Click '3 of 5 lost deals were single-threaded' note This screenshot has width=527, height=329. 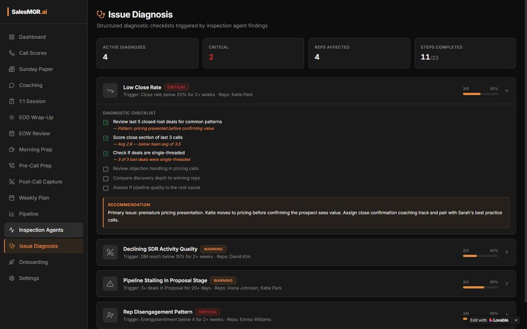(152, 160)
